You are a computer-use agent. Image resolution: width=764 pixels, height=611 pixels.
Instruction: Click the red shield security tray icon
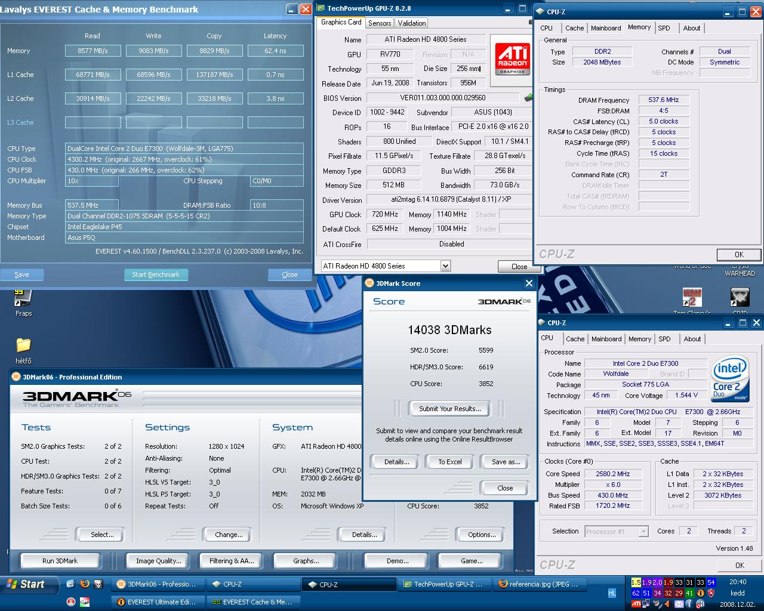tap(711, 593)
